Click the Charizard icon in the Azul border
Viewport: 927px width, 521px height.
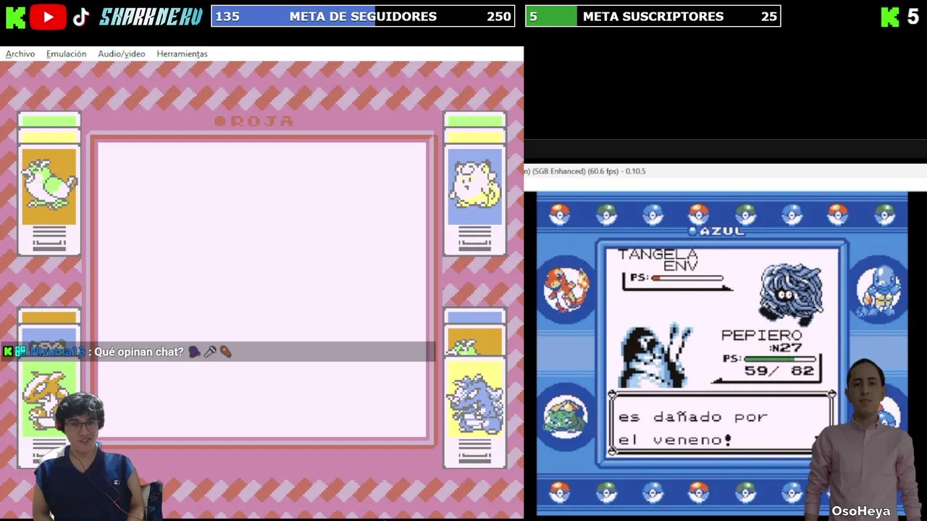pyautogui.click(x=566, y=289)
